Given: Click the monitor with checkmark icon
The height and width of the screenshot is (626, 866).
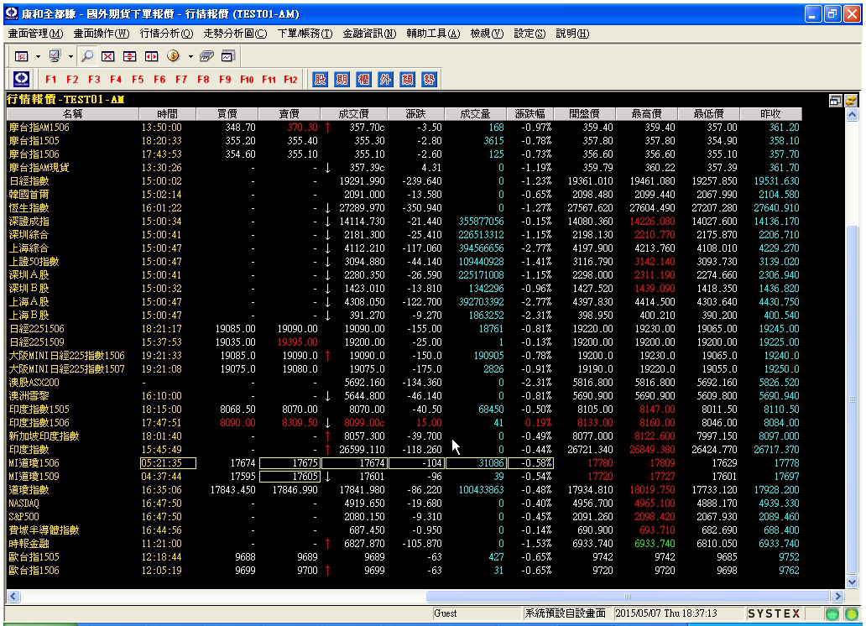Looking at the screenshot, I should tap(54, 56).
